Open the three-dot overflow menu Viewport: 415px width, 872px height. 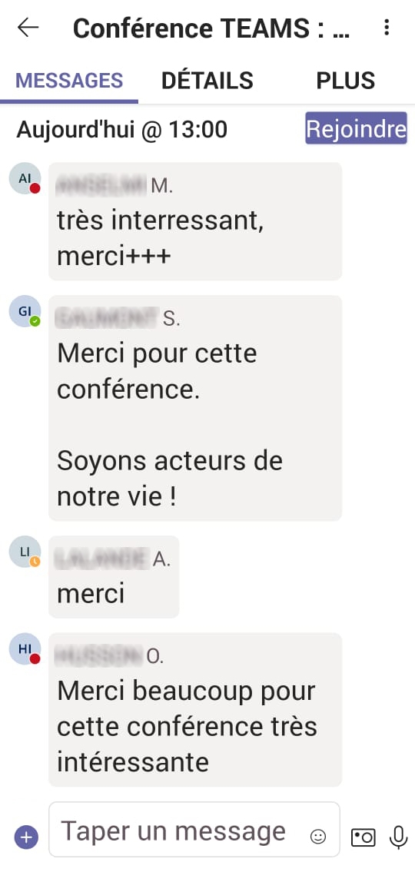[387, 27]
